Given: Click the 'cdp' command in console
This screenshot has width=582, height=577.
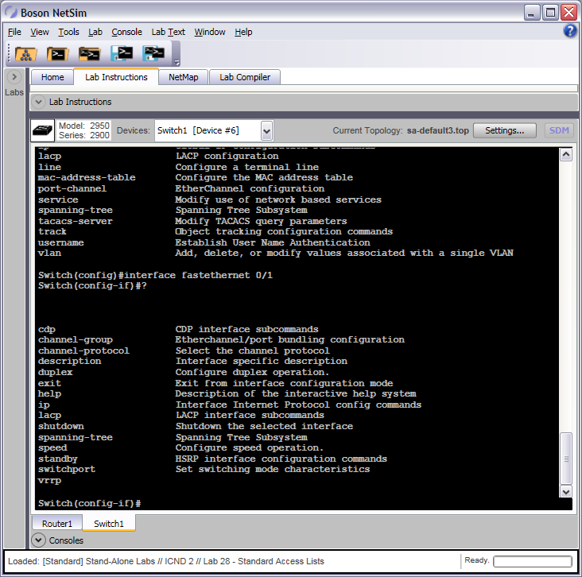Looking at the screenshot, I should [46, 330].
